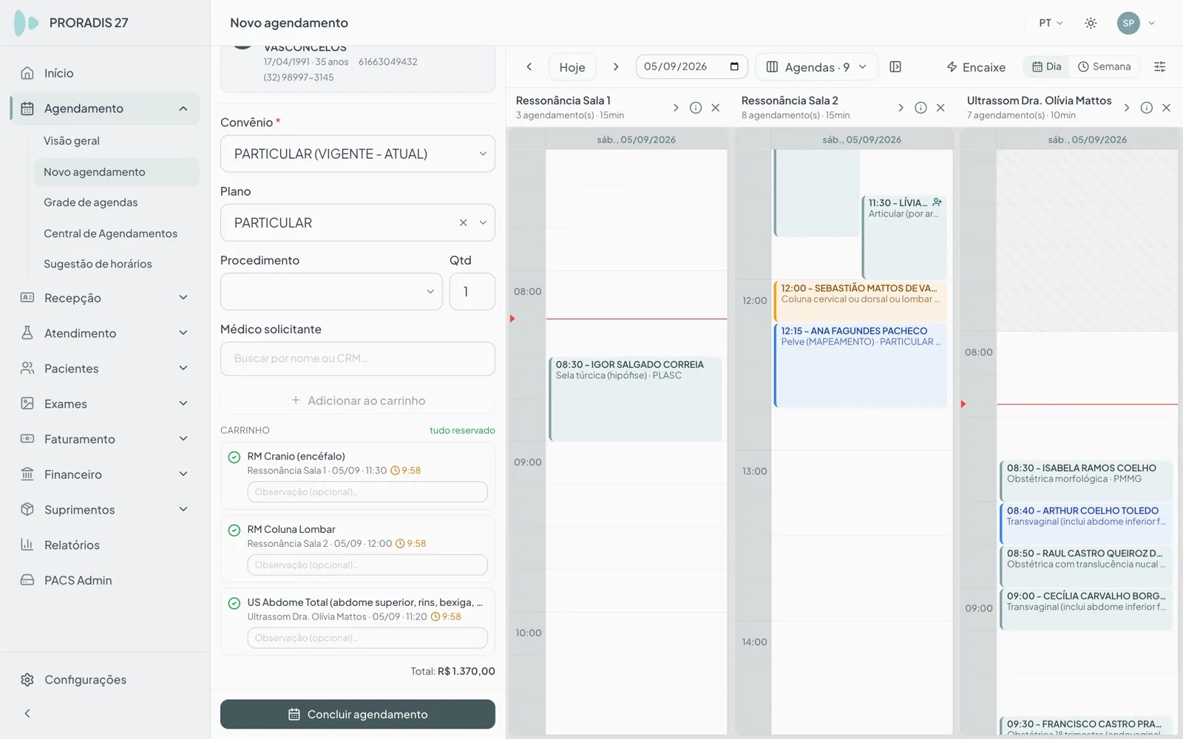
Task: Expand the Recepção menu section
Action: point(105,298)
